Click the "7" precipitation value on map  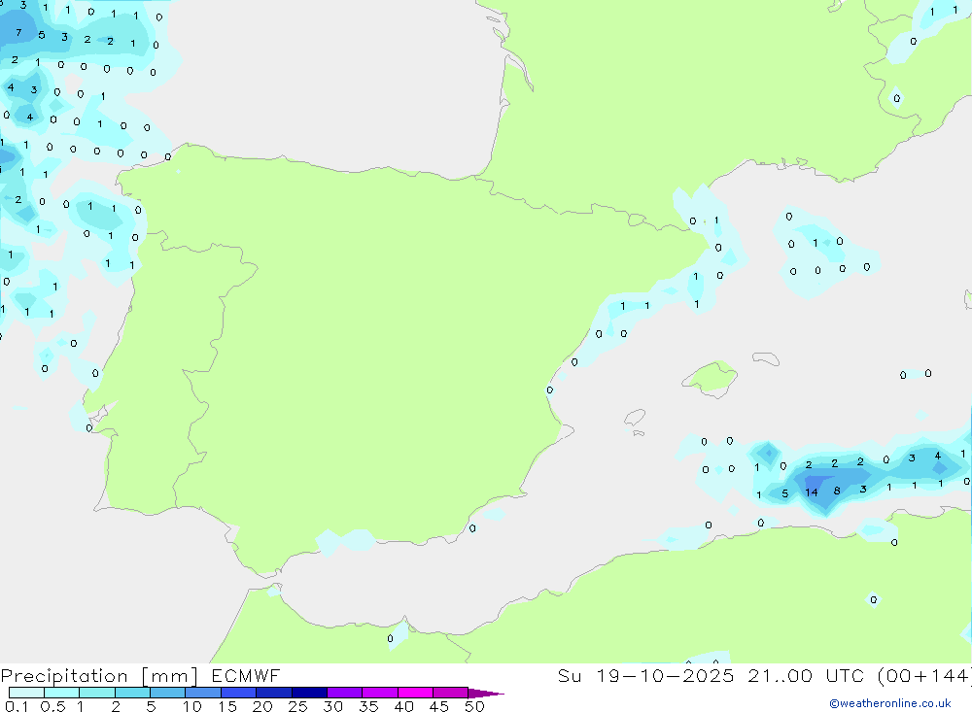coord(18,32)
